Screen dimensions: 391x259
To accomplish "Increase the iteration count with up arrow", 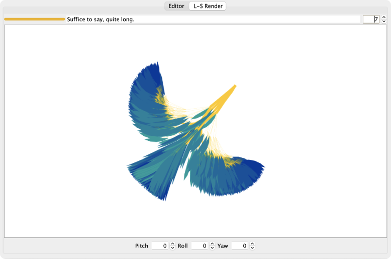I will (384, 17).
